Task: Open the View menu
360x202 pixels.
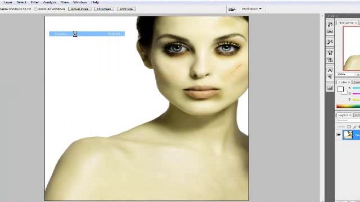Action: (65, 2)
